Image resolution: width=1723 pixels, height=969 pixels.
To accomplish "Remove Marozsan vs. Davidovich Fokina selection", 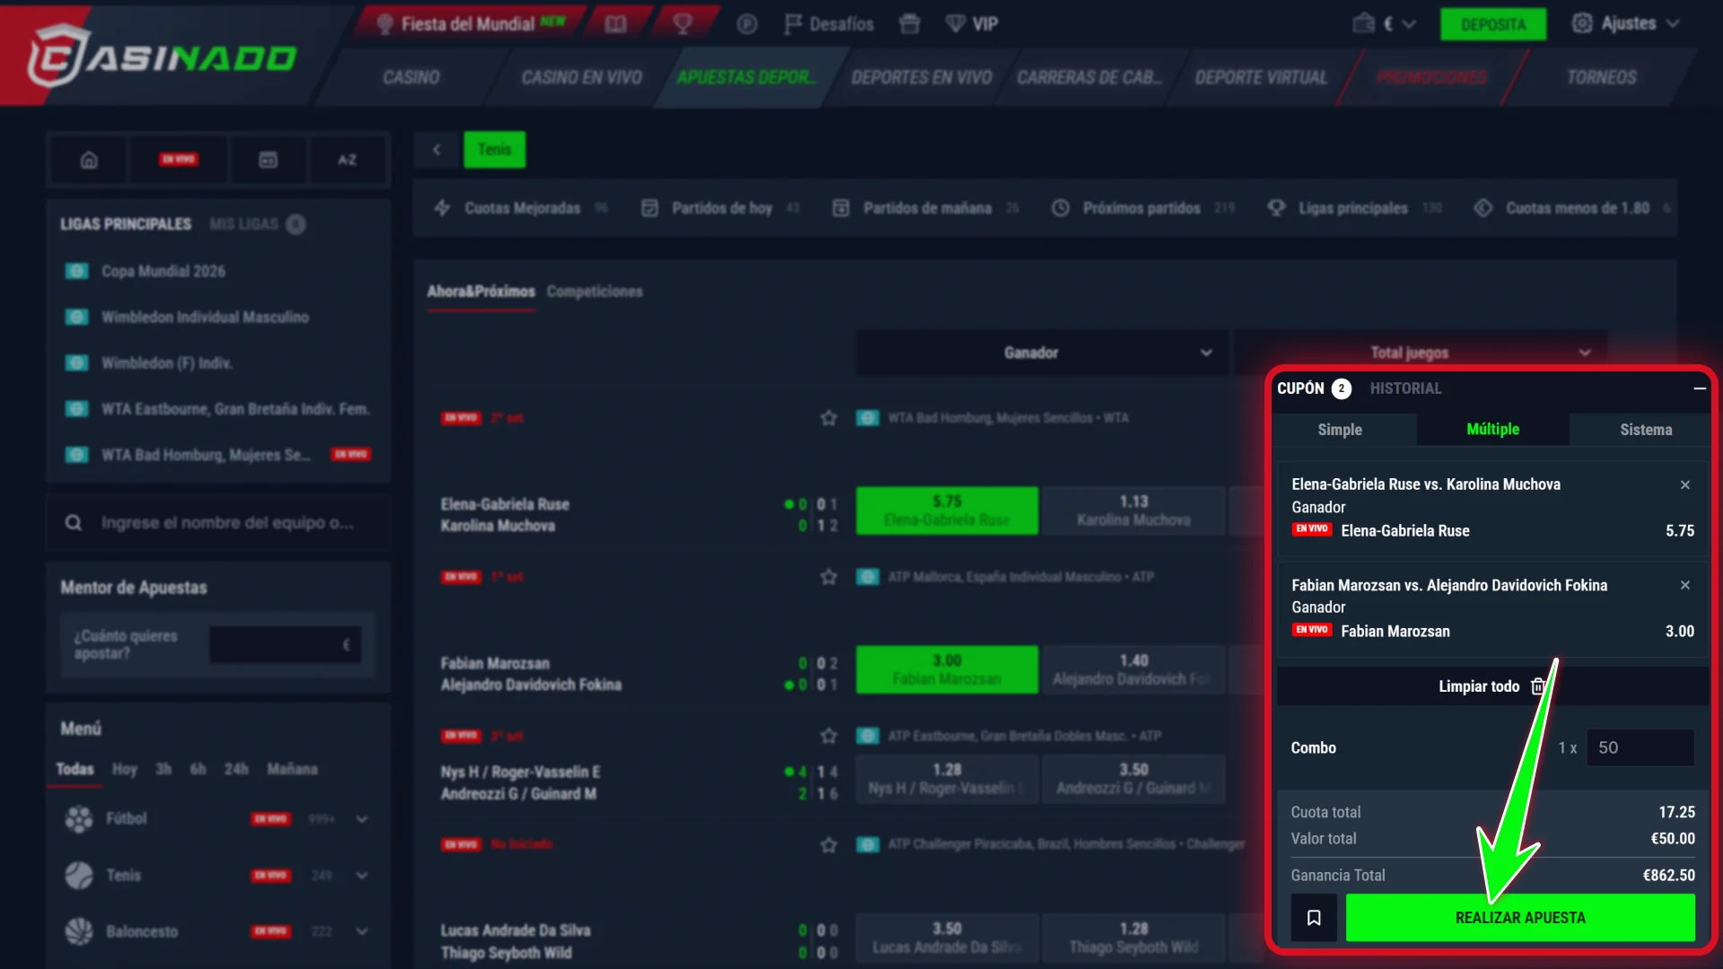I will 1685,585.
